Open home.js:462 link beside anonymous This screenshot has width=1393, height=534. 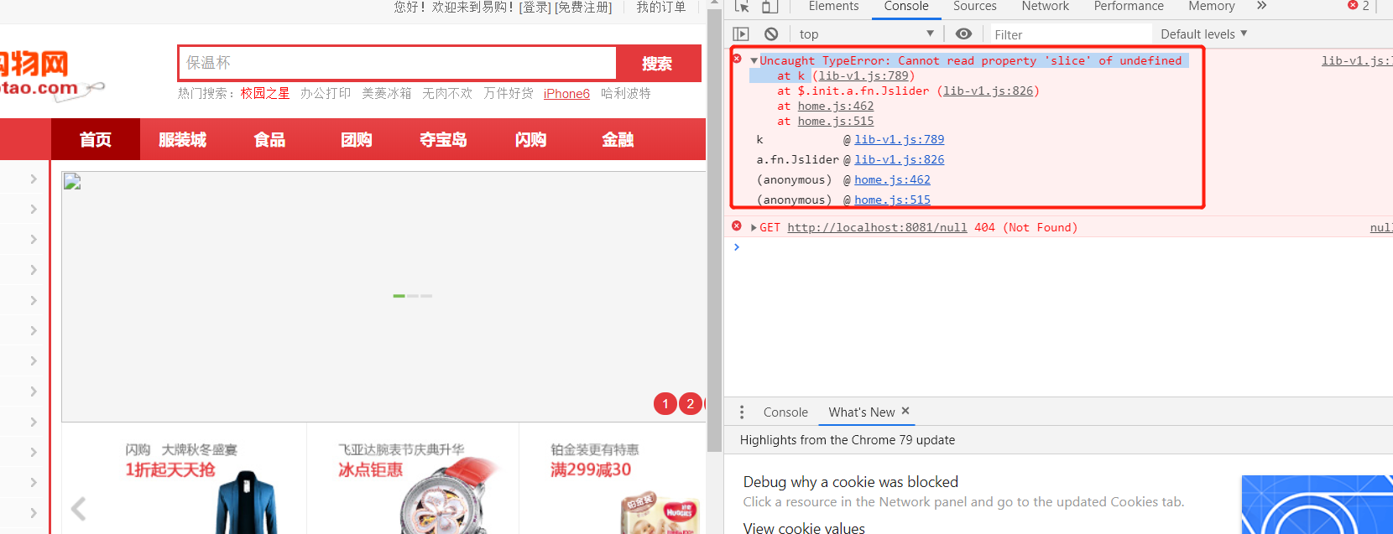(892, 179)
